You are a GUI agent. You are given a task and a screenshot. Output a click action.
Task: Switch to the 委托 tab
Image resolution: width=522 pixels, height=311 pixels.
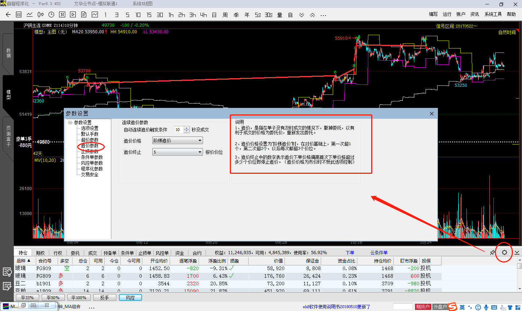tap(75, 253)
